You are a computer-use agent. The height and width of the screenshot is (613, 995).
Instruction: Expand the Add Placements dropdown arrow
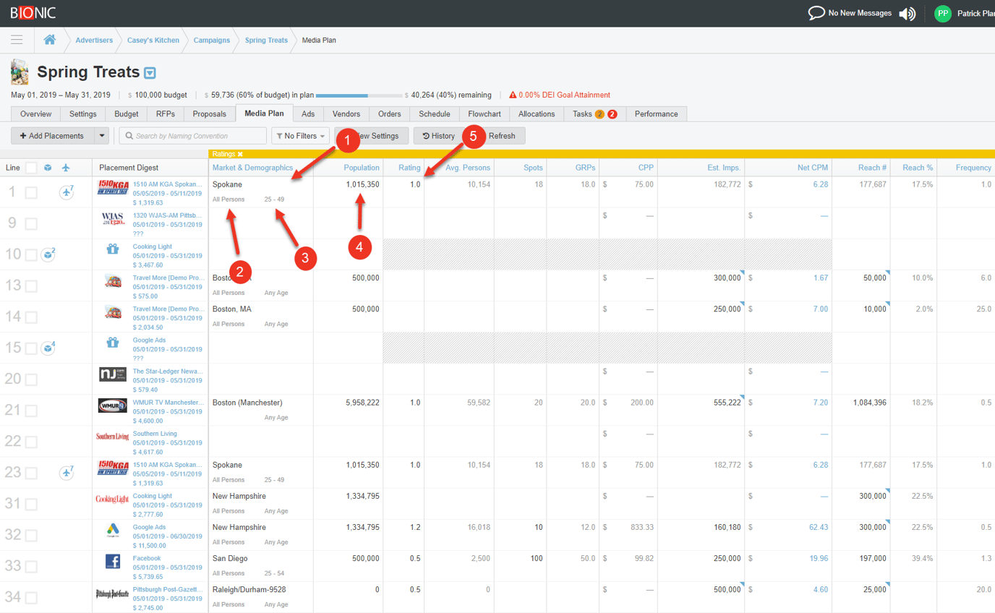coord(102,136)
